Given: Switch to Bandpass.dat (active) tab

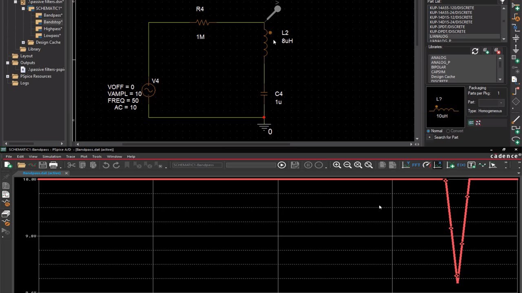Looking at the screenshot, I should point(42,173).
